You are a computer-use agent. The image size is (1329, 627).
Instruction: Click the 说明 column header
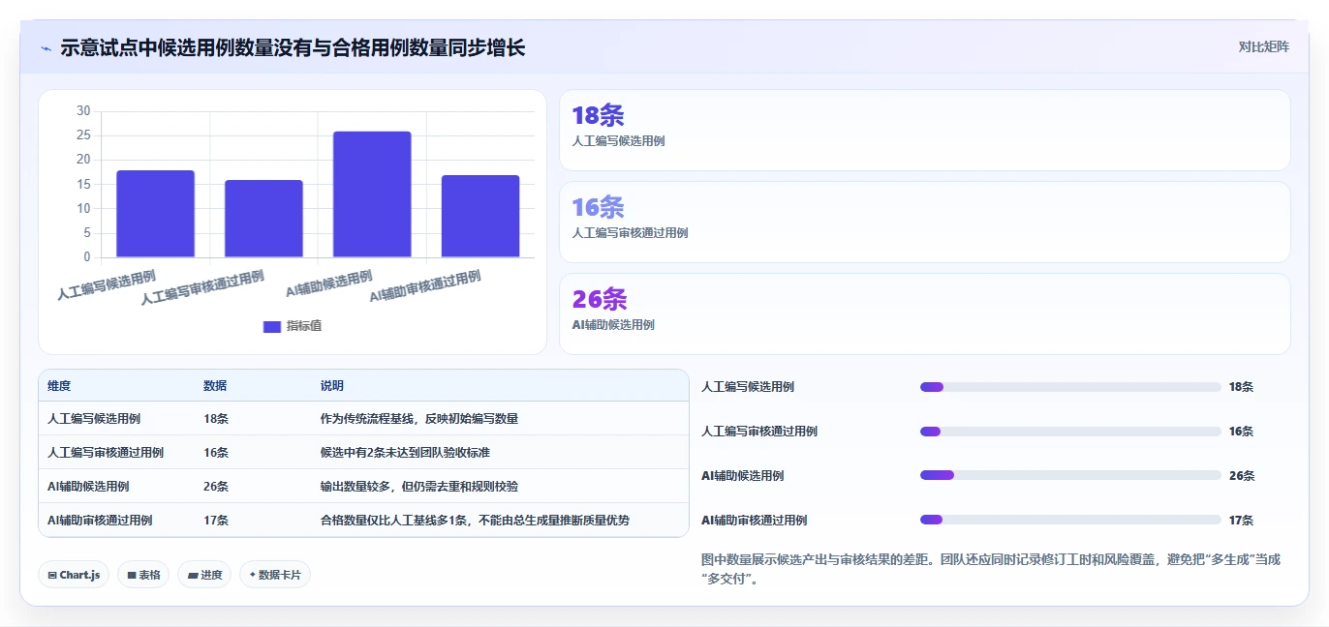332,385
